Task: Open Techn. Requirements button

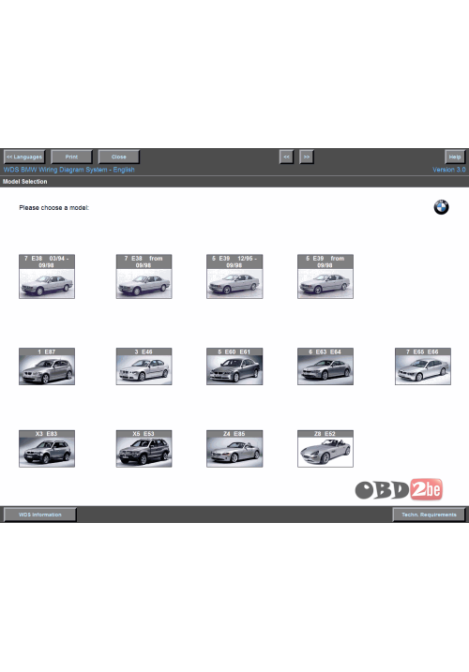Action: point(429,515)
